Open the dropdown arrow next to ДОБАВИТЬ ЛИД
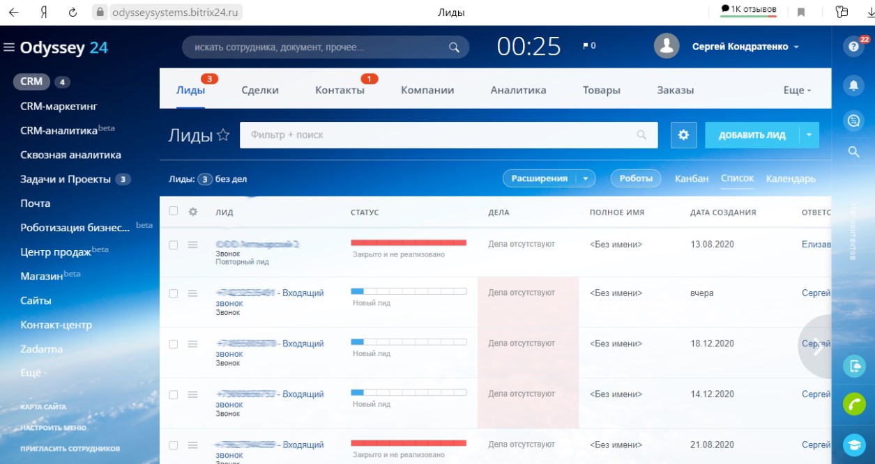Screen dimensions: 875x464 pyautogui.click(x=809, y=135)
